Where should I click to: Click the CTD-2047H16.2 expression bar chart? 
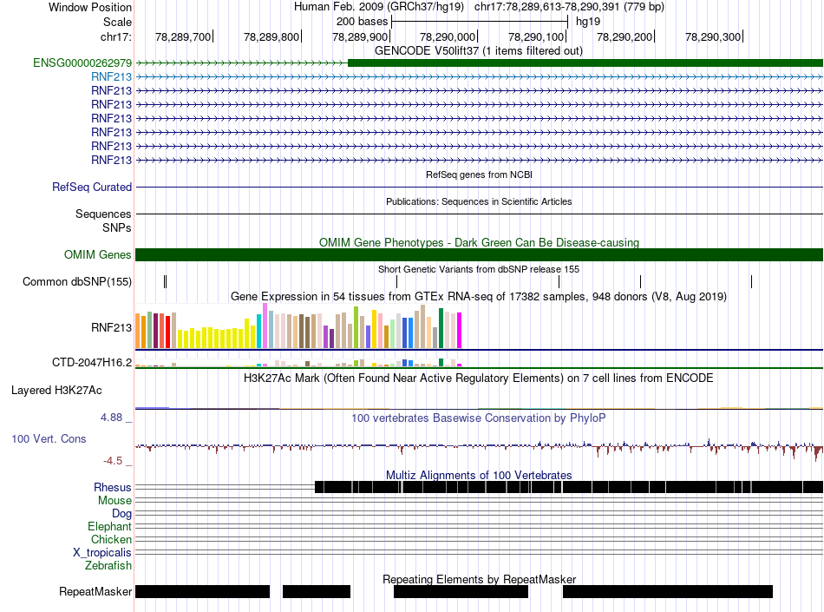298,362
